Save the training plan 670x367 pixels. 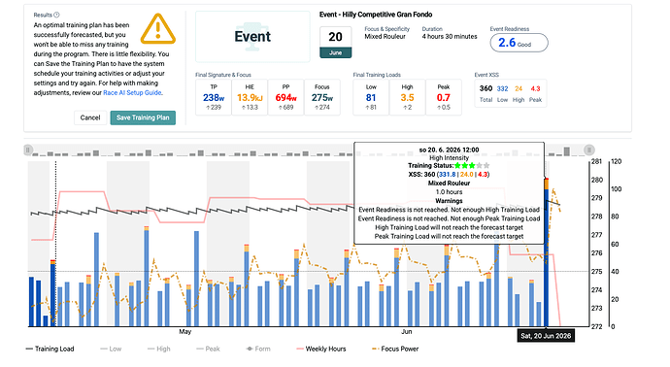pos(143,117)
